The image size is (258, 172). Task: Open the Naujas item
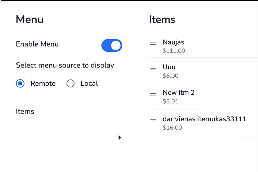coord(173,42)
